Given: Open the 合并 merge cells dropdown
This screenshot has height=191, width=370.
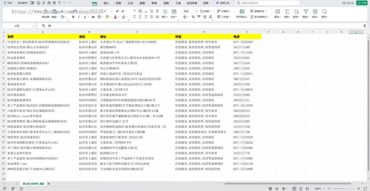Looking at the screenshot, I should (x=174, y=17).
